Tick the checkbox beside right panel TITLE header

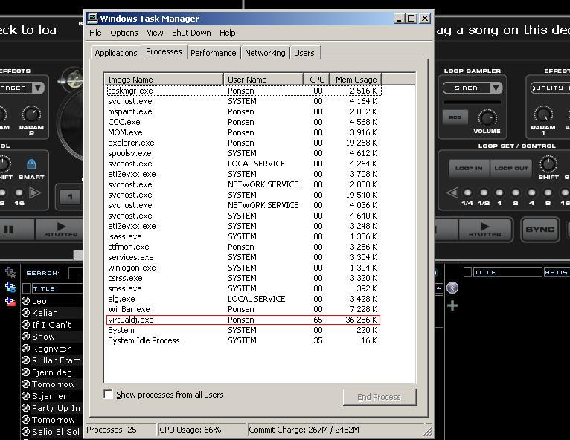(467, 272)
